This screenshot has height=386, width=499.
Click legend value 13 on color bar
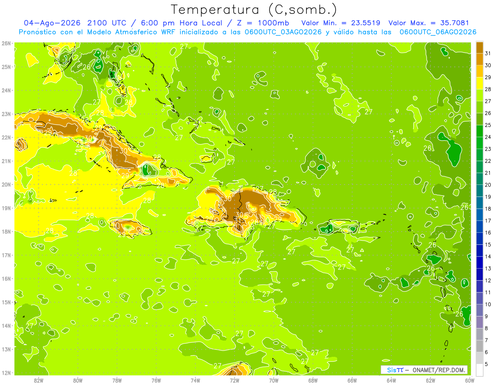488,269
